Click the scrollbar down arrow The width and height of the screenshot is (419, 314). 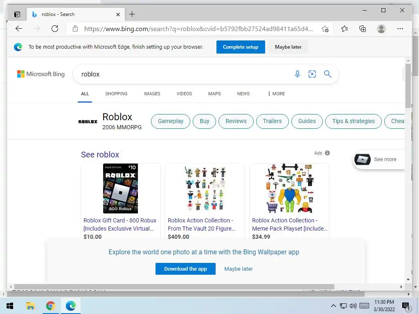408,280
